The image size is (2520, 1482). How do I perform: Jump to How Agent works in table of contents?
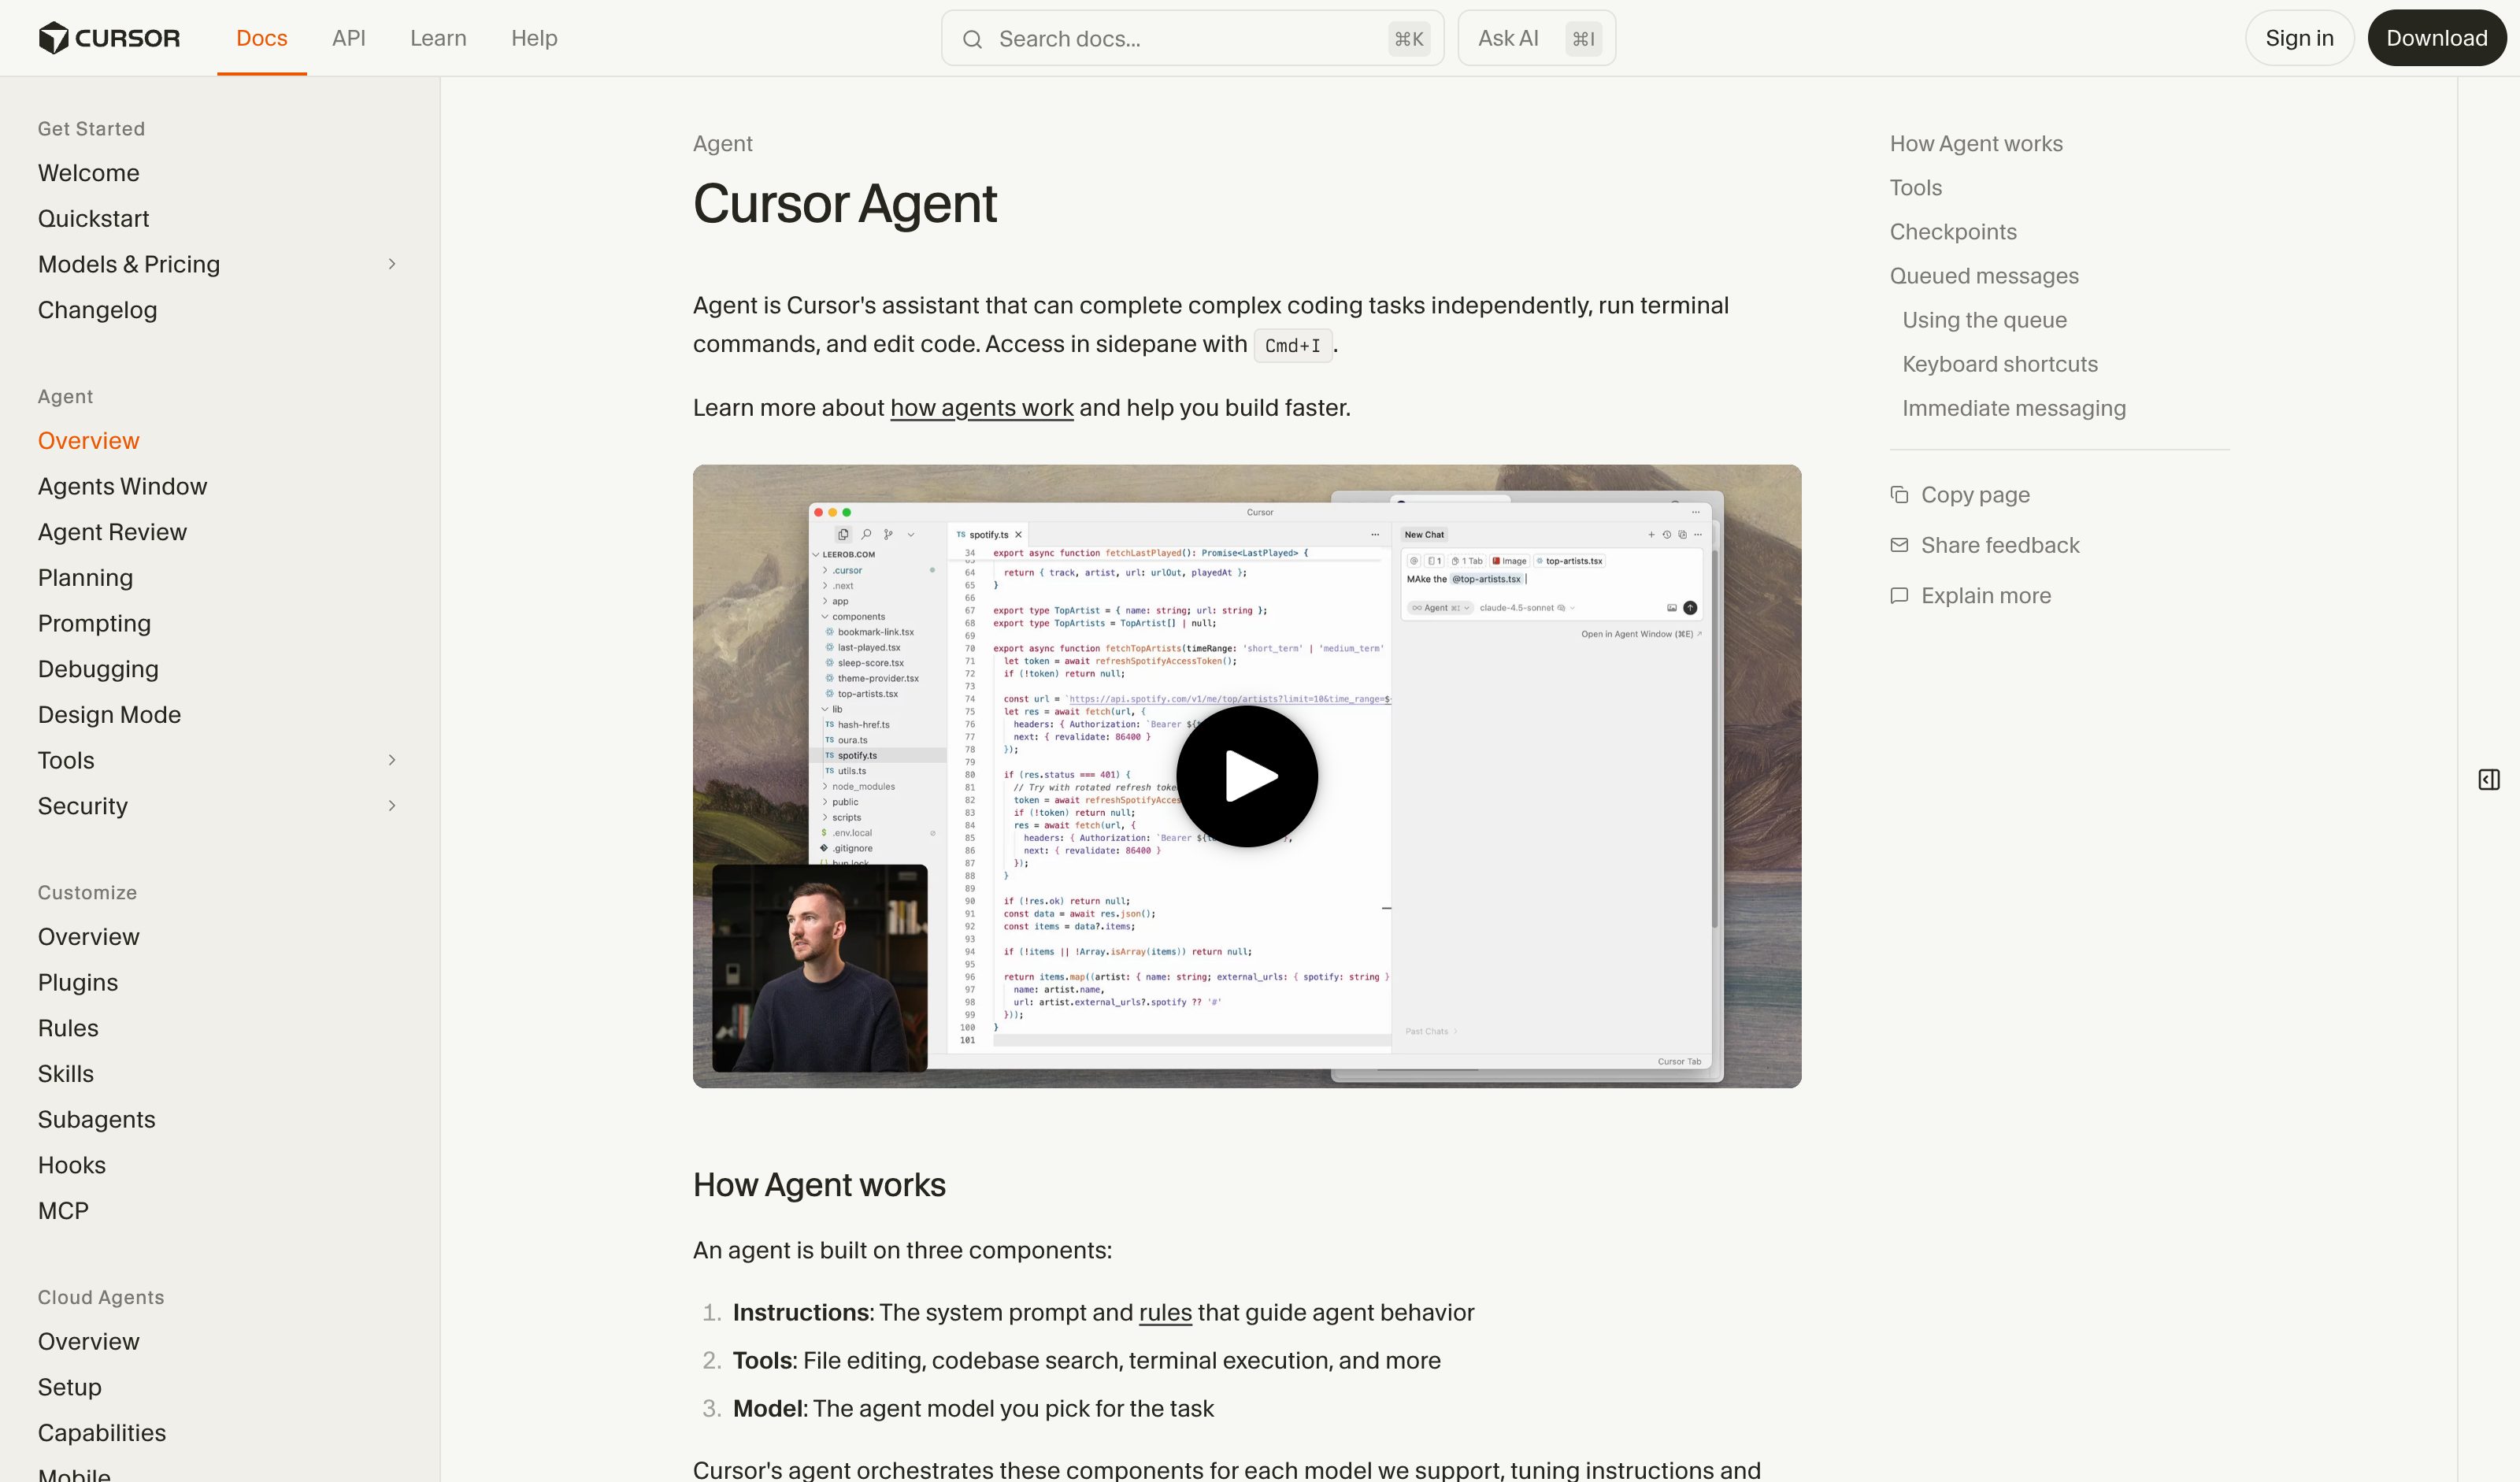pos(1976,144)
